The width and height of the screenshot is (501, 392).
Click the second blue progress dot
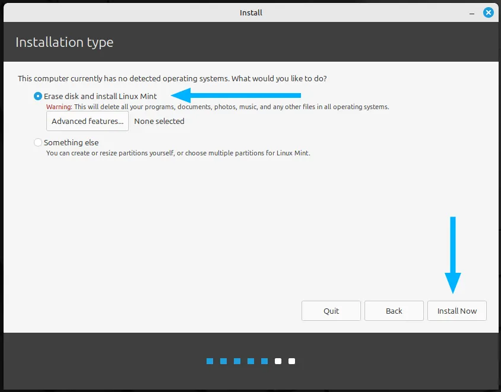pos(223,361)
